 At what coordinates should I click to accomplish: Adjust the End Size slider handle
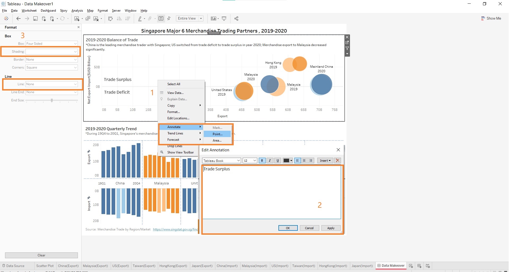(x=52, y=100)
